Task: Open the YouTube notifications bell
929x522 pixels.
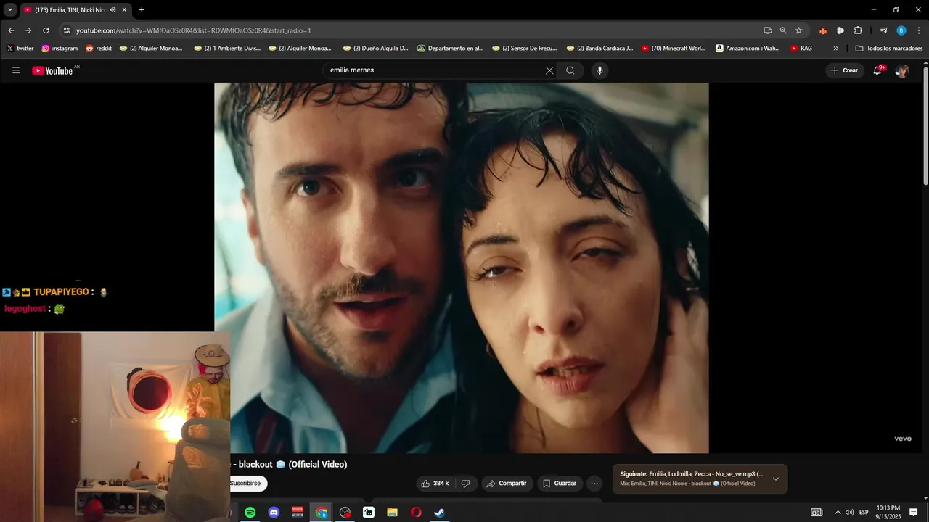Action: [877, 70]
